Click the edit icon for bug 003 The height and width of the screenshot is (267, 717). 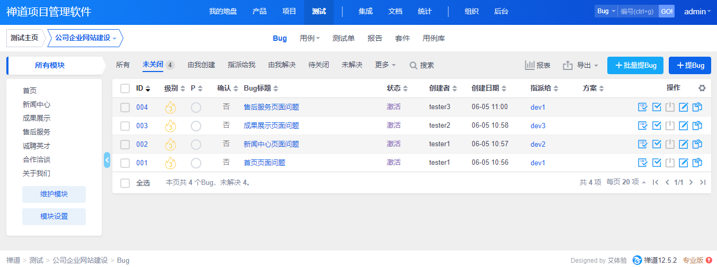click(x=684, y=126)
